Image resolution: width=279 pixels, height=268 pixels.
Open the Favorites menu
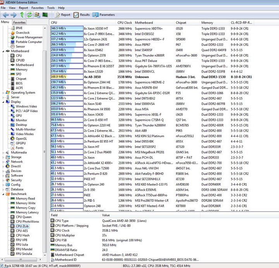[38, 8]
